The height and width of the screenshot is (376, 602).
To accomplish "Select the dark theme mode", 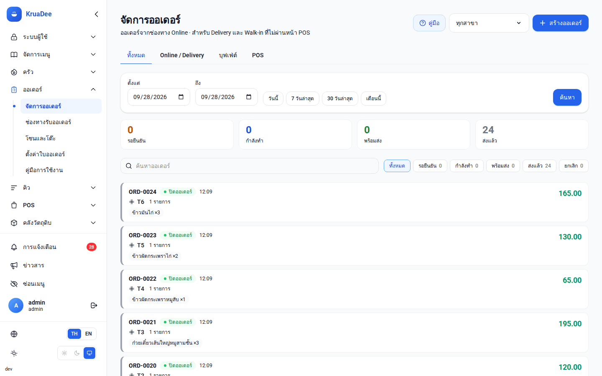I will pos(77,353).
